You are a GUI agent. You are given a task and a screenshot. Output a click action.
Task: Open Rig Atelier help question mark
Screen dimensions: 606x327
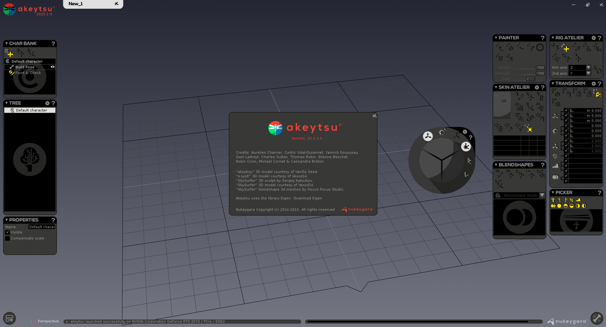coord(599,38)
